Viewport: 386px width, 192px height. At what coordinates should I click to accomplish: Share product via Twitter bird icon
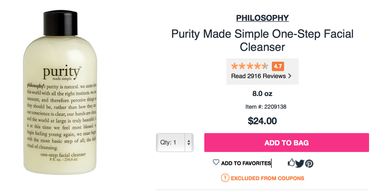[300, 163]
